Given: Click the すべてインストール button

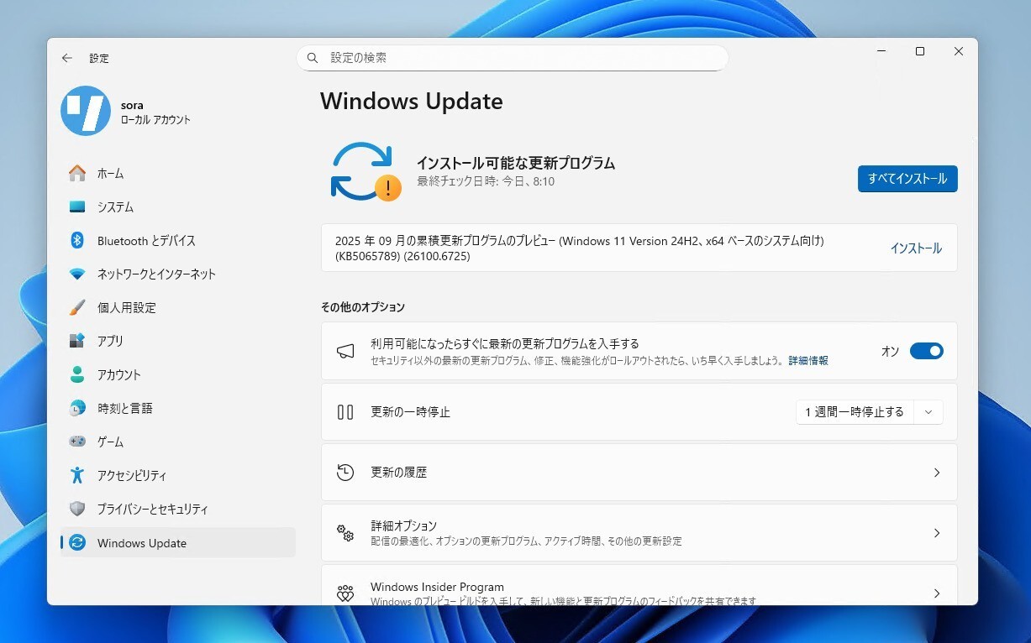Looking at the screenshot, I should pos(907,179).
